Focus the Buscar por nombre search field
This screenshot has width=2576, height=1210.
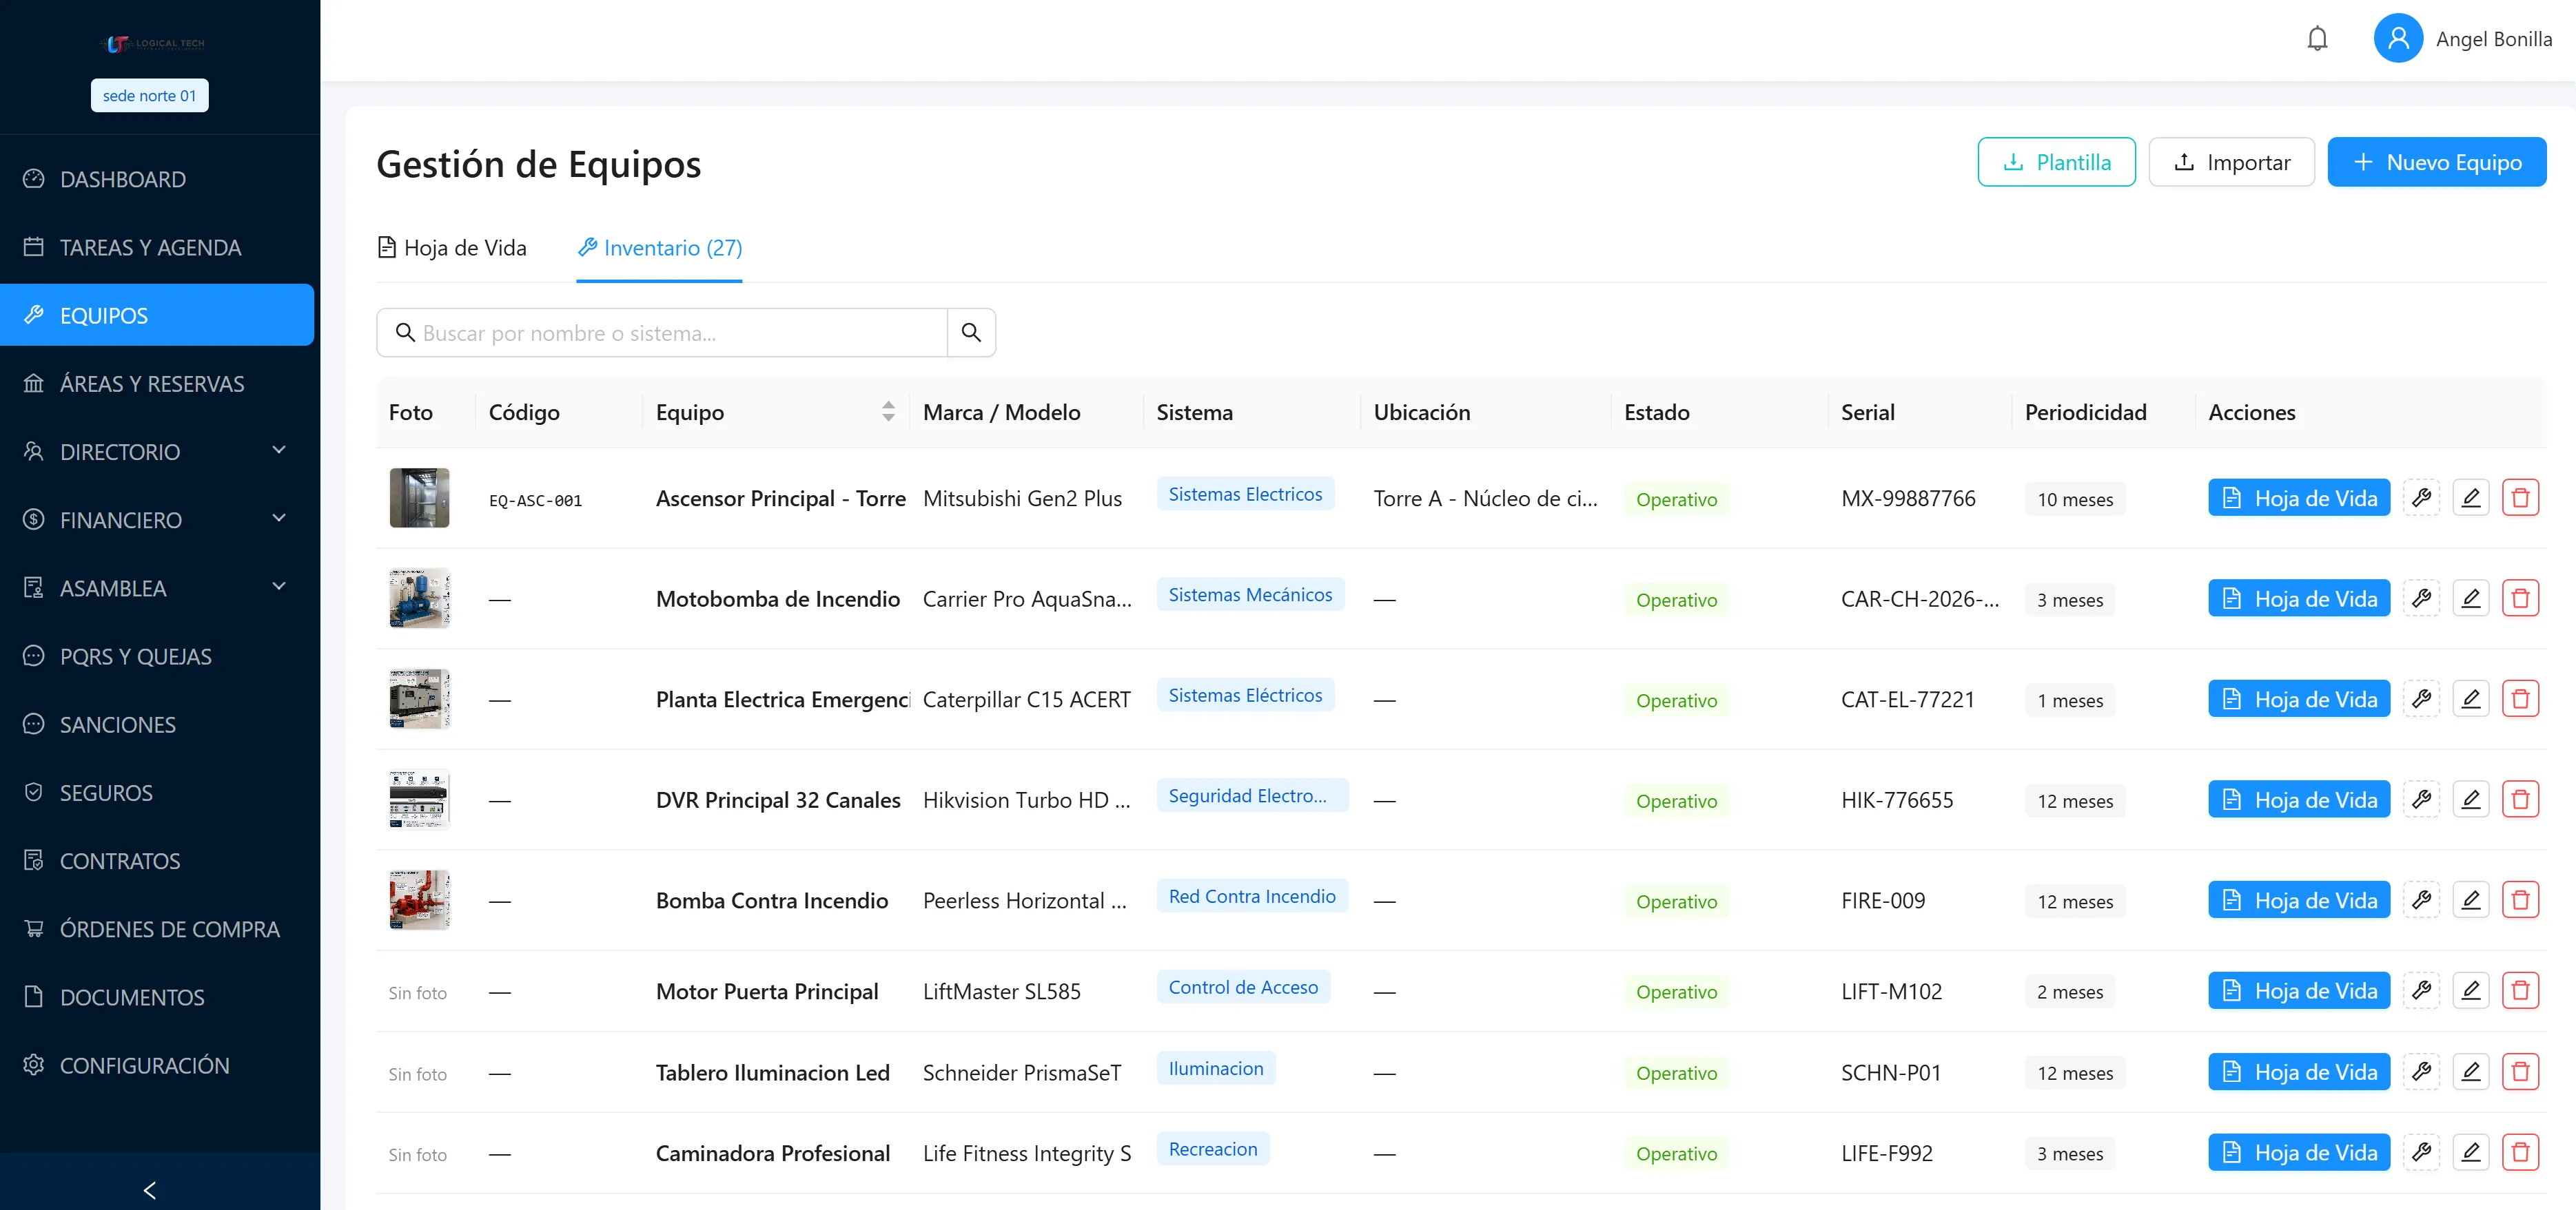click(662, 333)
